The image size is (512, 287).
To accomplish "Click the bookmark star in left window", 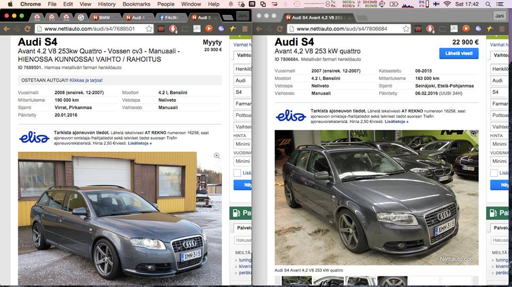I will [x=149, y=29].
